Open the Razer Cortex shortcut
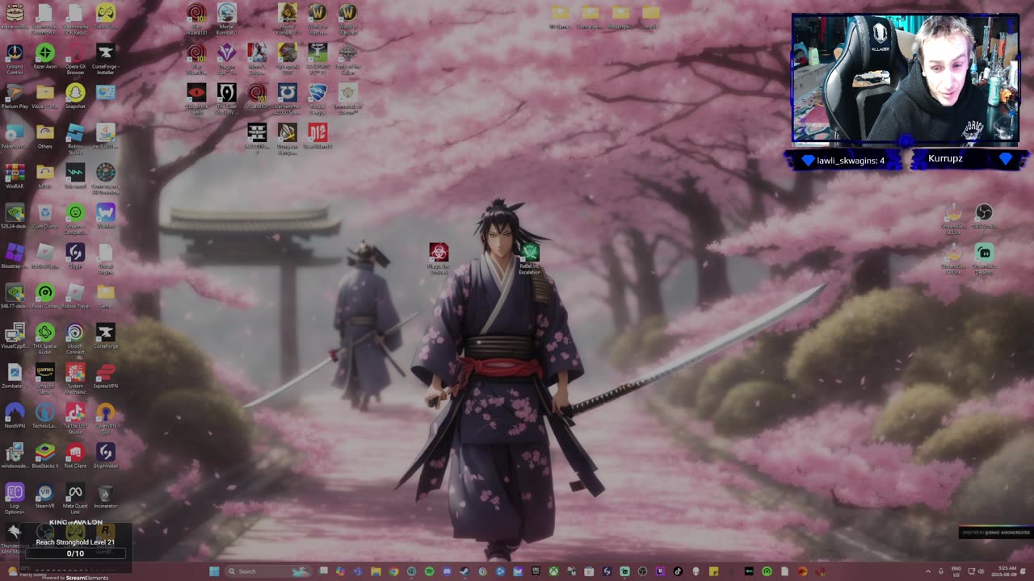Viewport: 1034px width, 581px height. coord(45,296)
